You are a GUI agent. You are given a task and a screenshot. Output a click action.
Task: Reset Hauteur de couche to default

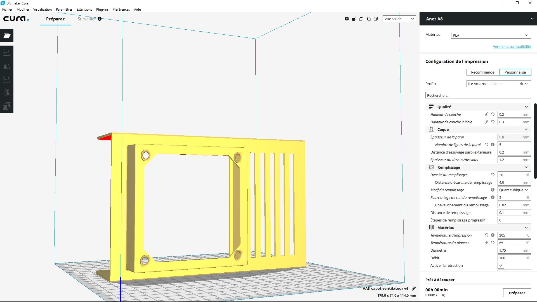(493, 114)
